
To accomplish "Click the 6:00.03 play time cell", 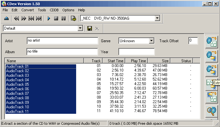I will pyautogui.click(x=140, y=88).
